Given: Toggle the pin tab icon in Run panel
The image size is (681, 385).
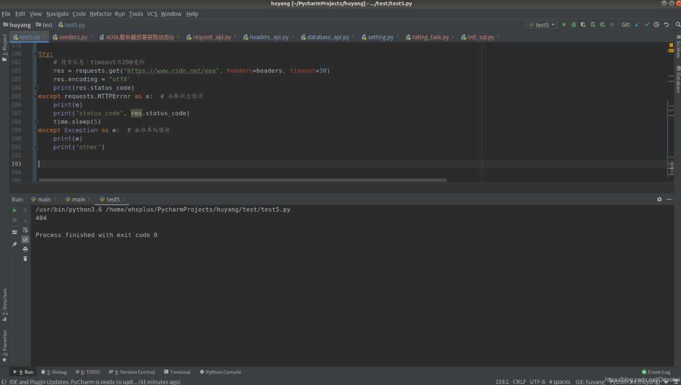Looking at the screenshot, I should tap(14, 245).
